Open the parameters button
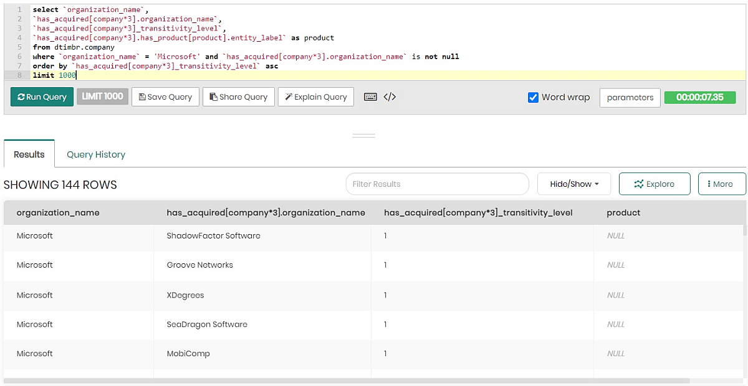 [630, 98]
